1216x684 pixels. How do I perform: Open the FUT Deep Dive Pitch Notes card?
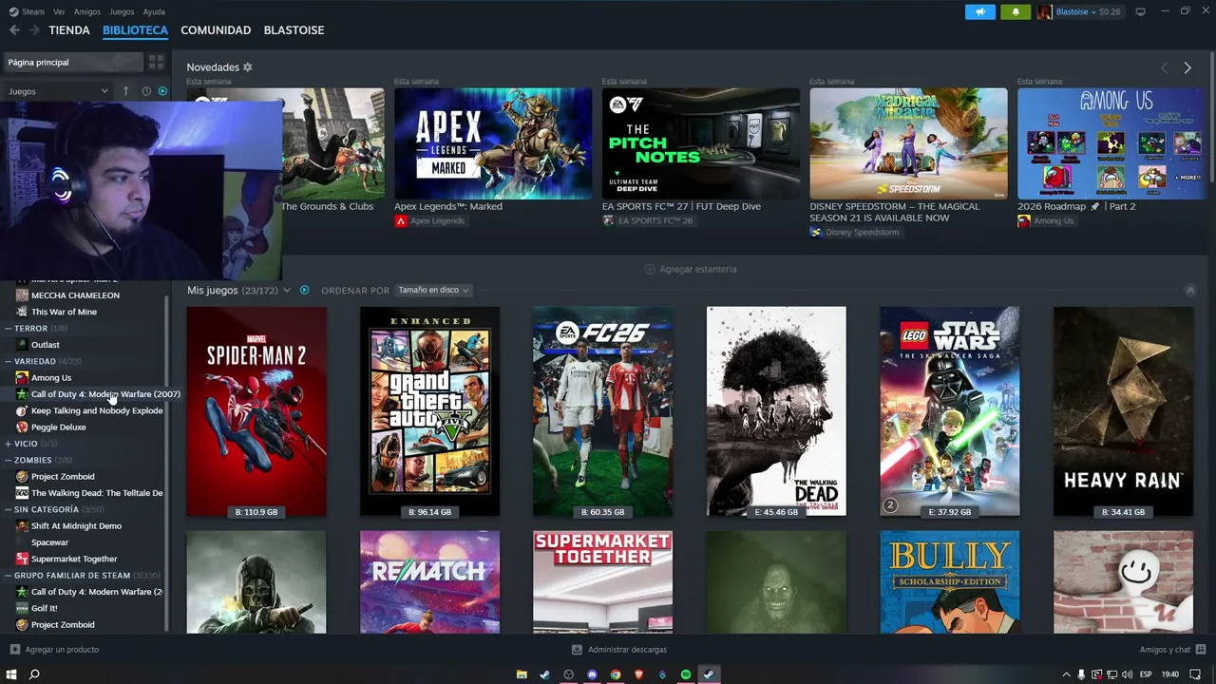700,143
